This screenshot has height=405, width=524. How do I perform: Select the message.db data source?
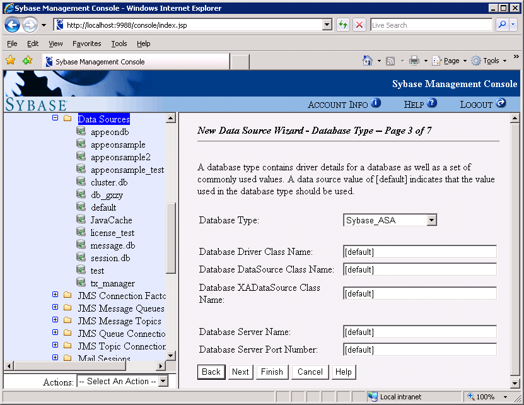click(113, 245)
